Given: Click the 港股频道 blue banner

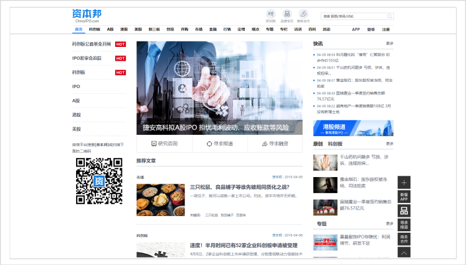Looking at the screenshot, I should coord(353,128).
